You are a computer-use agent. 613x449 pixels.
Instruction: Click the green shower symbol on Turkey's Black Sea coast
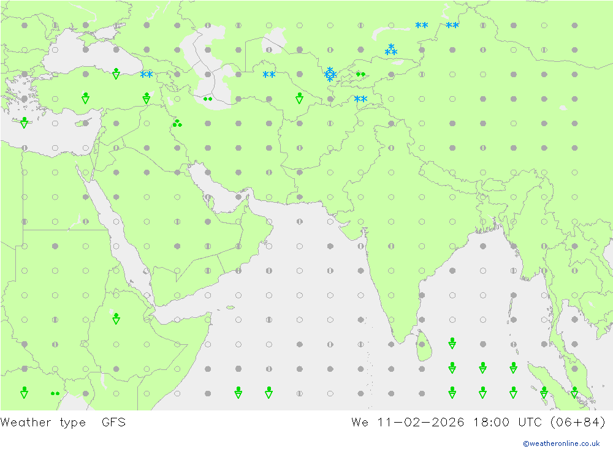[116, 74]
